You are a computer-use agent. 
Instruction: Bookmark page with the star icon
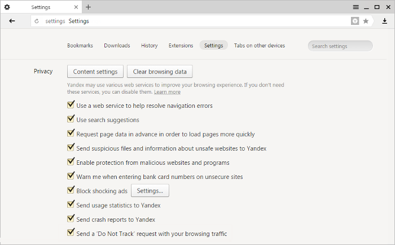pyautogui.click(x=366, y=21)
